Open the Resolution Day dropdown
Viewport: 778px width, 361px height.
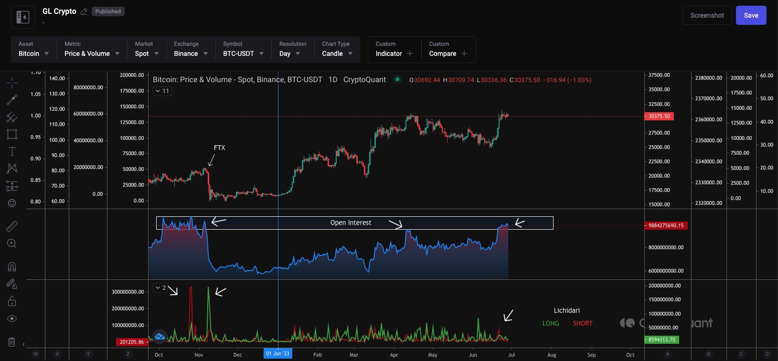292,49
